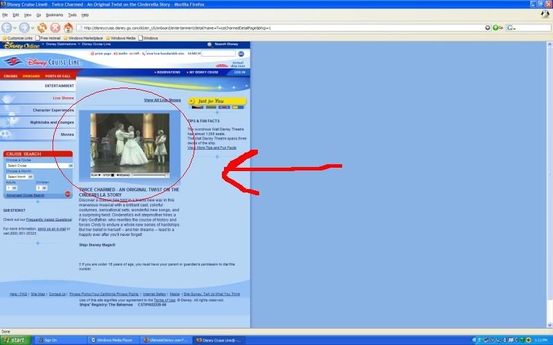The image size is (553, 345).
Task: Open the Children count dropdown
Action: [x=41, y=188]
